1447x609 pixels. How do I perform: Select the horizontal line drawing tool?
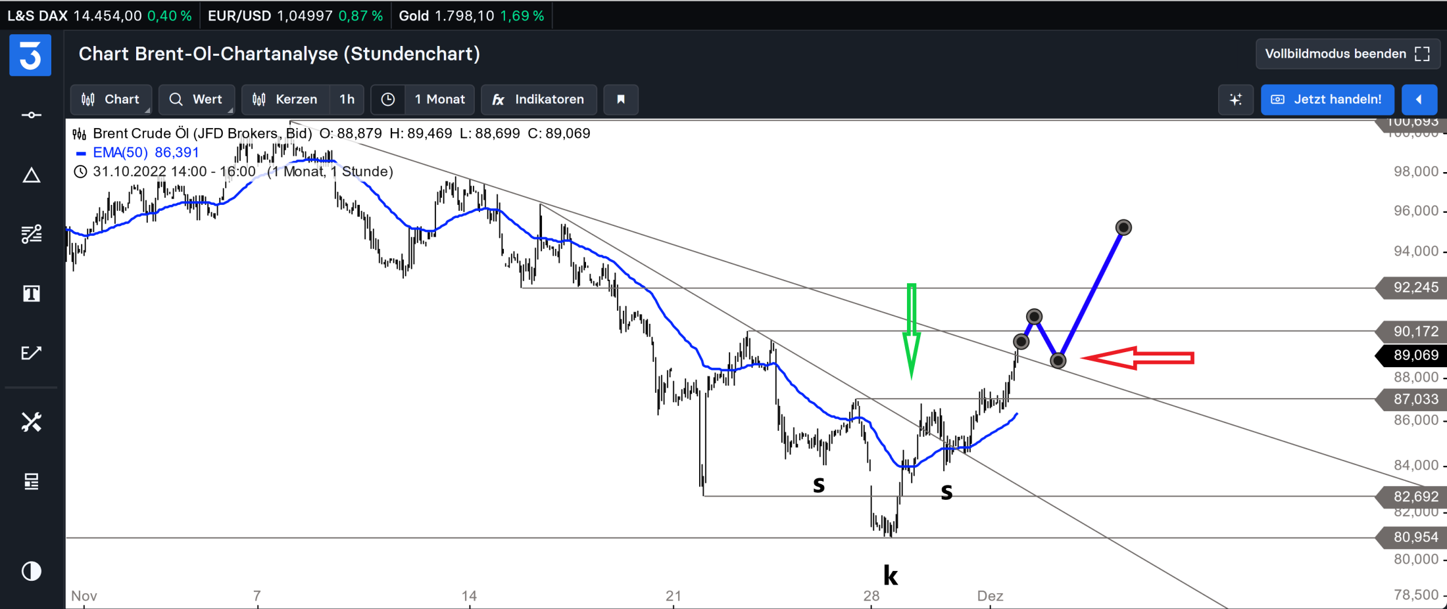tap(31, 116)
